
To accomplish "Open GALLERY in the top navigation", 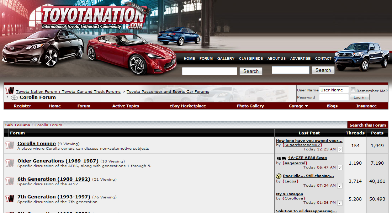I will (x=226, y=59).
